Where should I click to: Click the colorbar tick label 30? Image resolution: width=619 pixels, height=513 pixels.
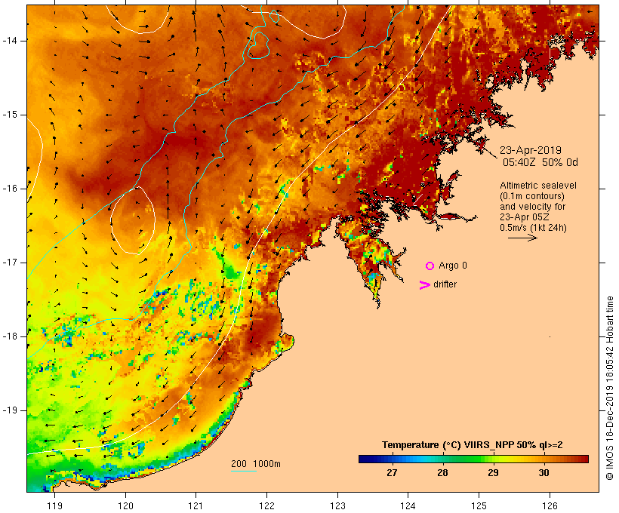coord(544,473)
